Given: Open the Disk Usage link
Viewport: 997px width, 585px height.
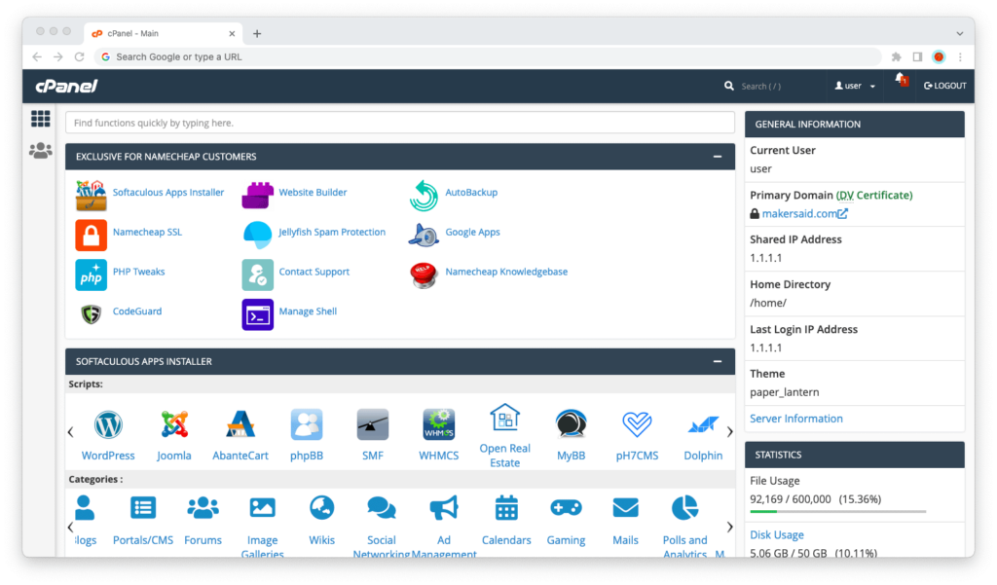Looking at the screenshot, I should (776, 534).
